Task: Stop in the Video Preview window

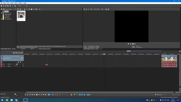Action: click(133, 44)
